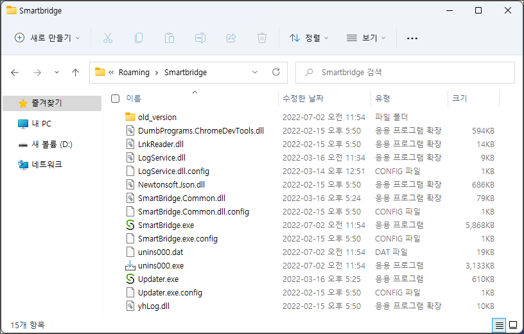Click the Share icon in toolbar
Image resolution: width=524 pixels, height=334 pixels.
click(231, 38)
